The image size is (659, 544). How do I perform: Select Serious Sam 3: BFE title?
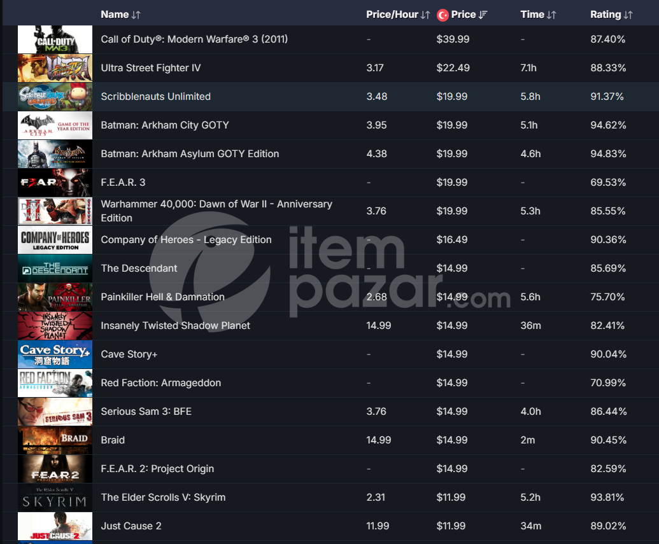[x=146, y=411]
